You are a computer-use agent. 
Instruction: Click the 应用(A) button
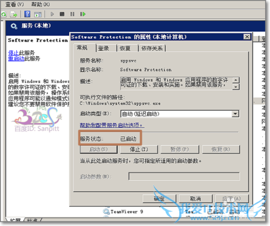[x=232, y=198]
